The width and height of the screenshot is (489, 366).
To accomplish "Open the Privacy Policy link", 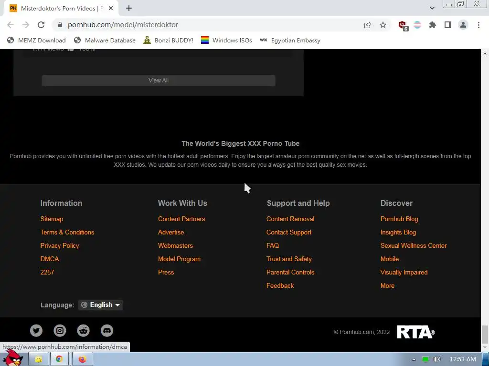I will [60, 245].
